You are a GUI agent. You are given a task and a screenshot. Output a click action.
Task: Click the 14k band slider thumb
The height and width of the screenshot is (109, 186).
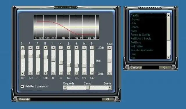(x=92, y=65)
